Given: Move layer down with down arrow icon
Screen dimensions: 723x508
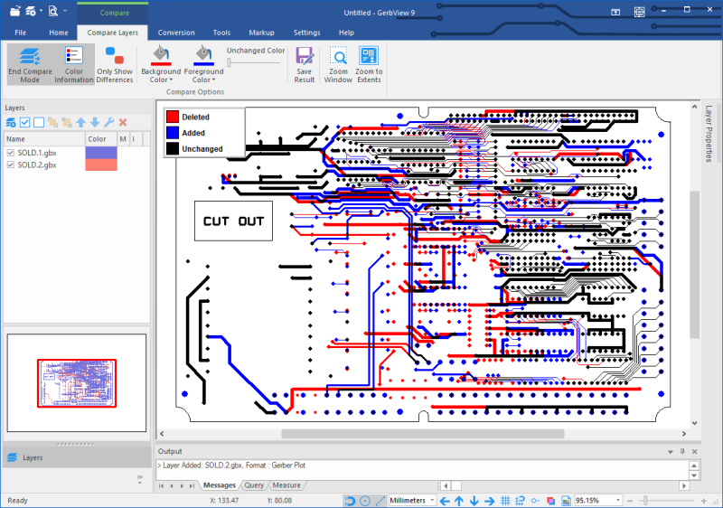Looking at the screenshot, I should pyautogui.click(x=95, y=122).
